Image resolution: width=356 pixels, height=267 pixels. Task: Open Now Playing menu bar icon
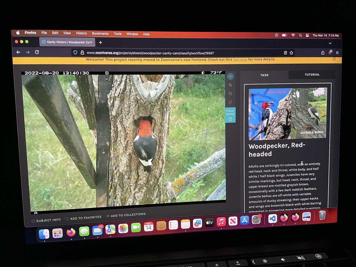276,35
